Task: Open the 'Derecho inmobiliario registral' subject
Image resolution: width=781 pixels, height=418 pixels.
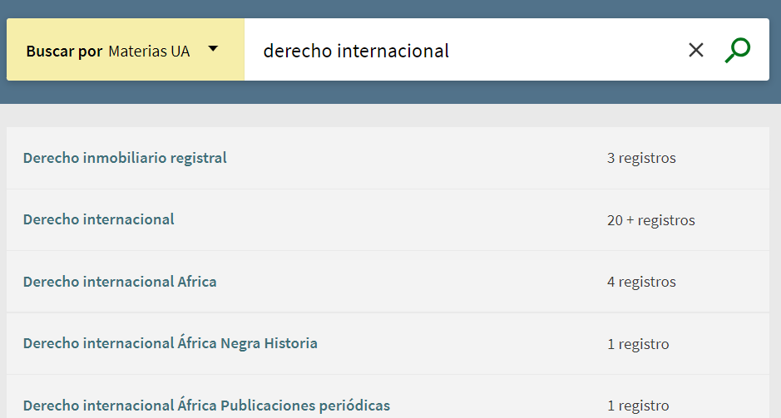Action: point(125,158)
